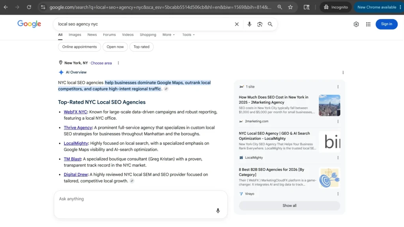Click the target dartboard thumbnail
404x227 pixels.
click(329, 178)
